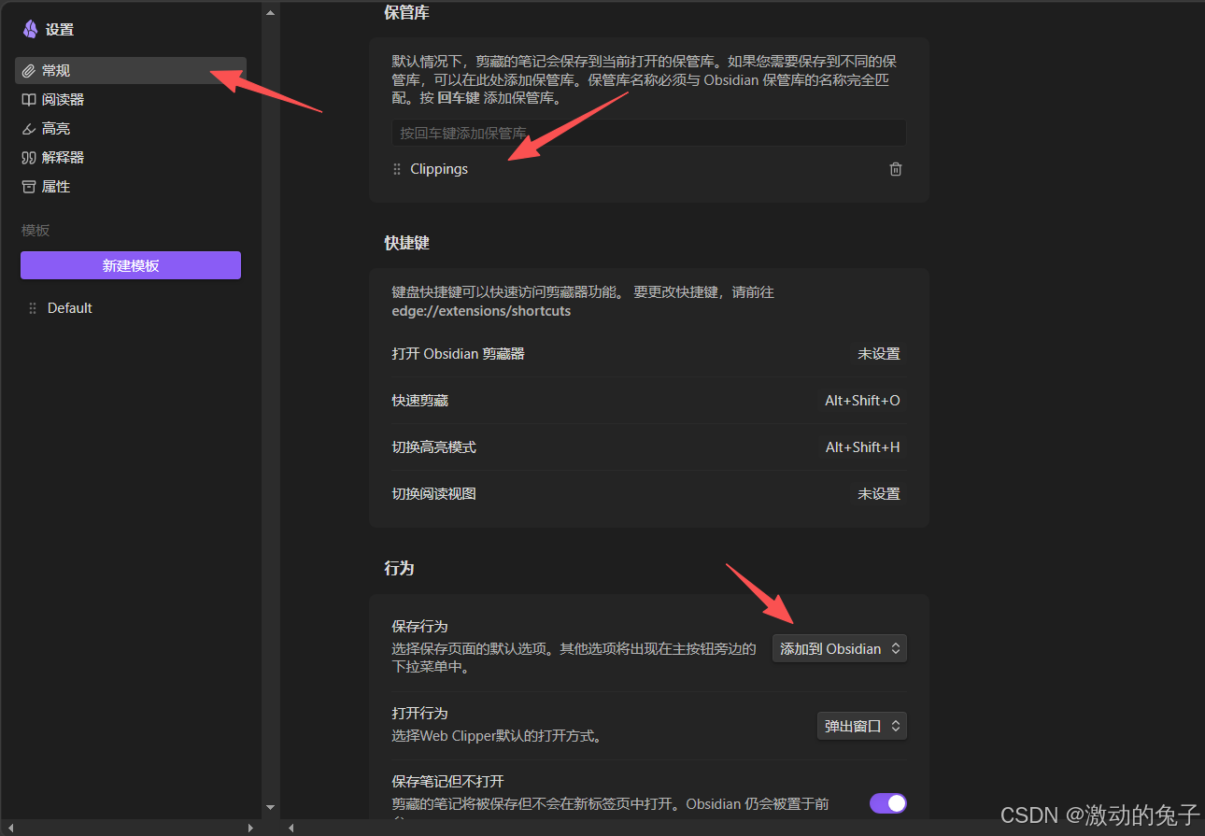Delete the Clippings vault with trash icon

(896, 169)
